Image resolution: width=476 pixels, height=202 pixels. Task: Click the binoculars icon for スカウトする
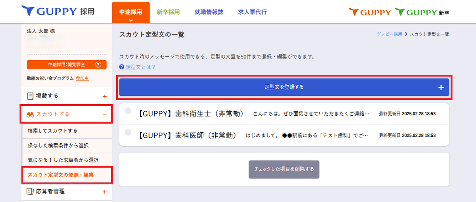tap(30, 114)
